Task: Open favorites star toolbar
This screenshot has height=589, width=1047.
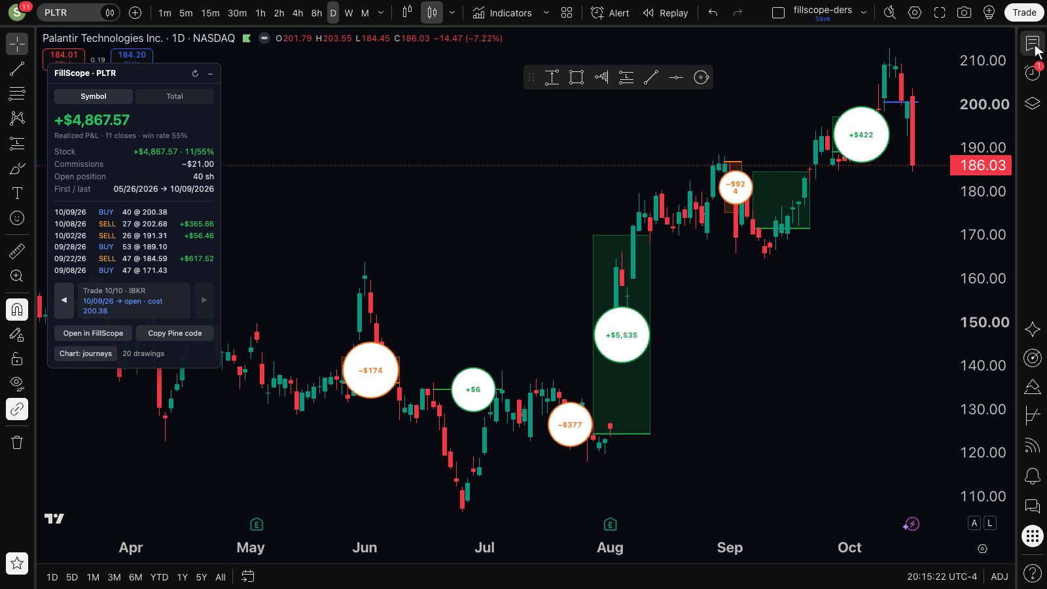Action: (17, 563)
